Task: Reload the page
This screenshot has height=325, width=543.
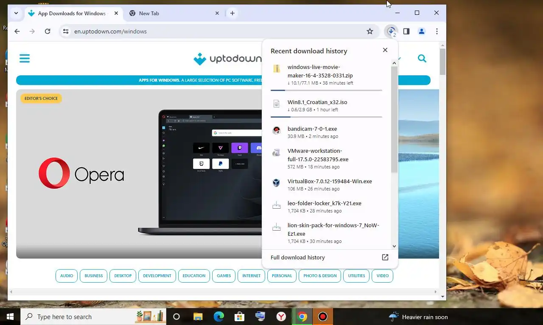Action: [x=48, y=31]
